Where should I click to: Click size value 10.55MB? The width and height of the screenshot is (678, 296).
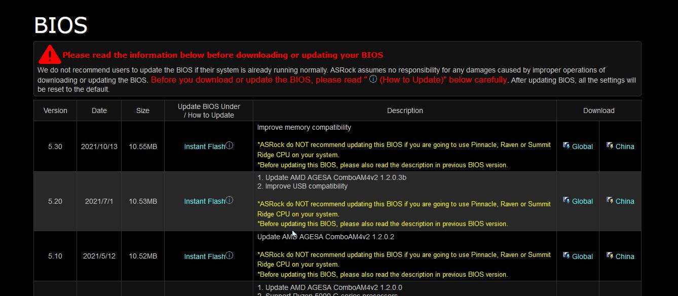coord(143,146)
